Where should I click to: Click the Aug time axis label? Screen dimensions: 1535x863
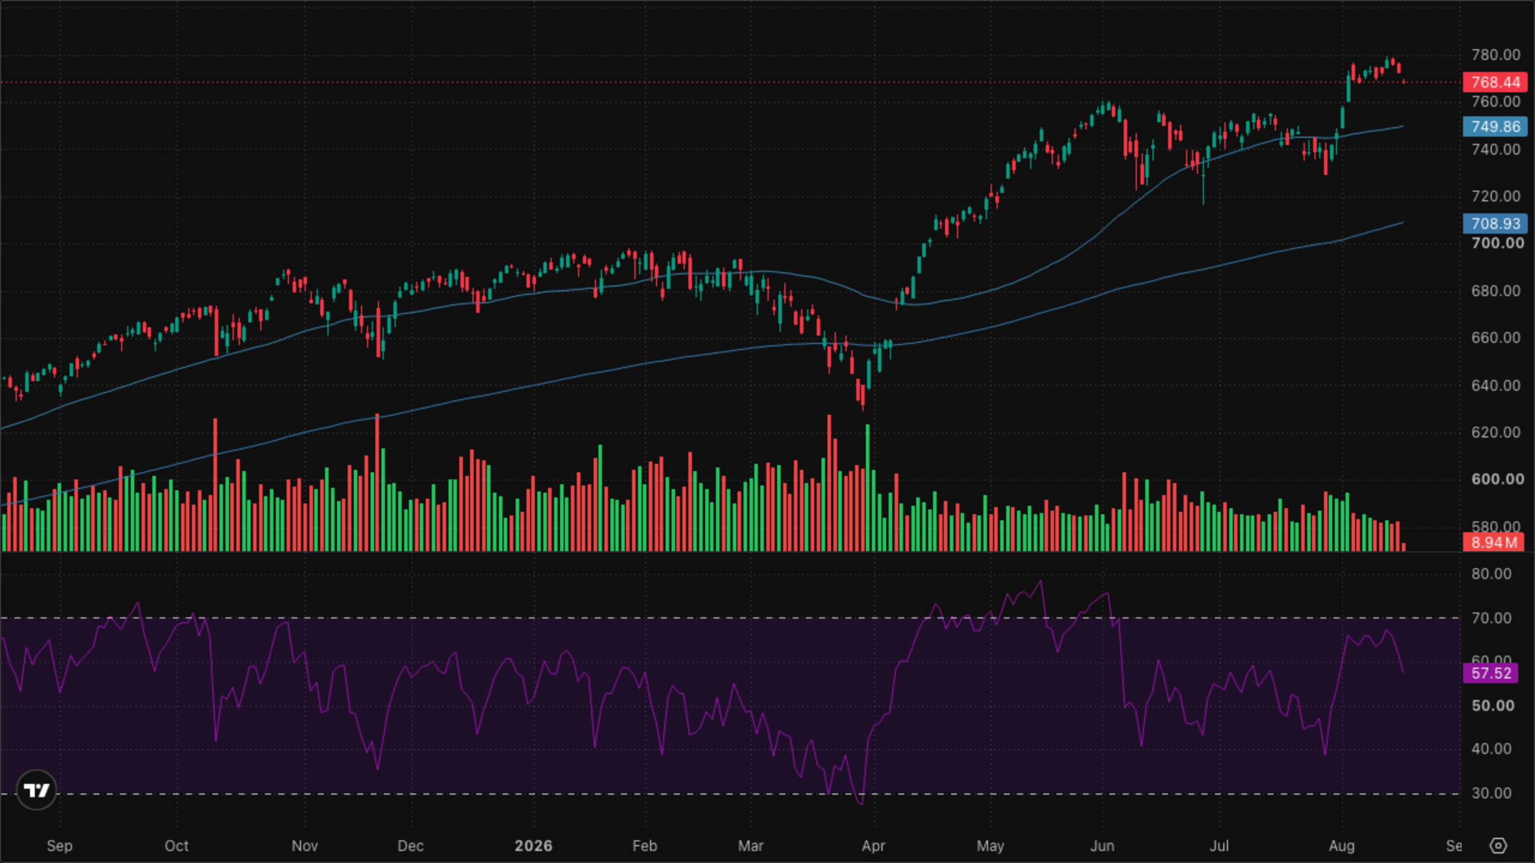point(1341,846)
